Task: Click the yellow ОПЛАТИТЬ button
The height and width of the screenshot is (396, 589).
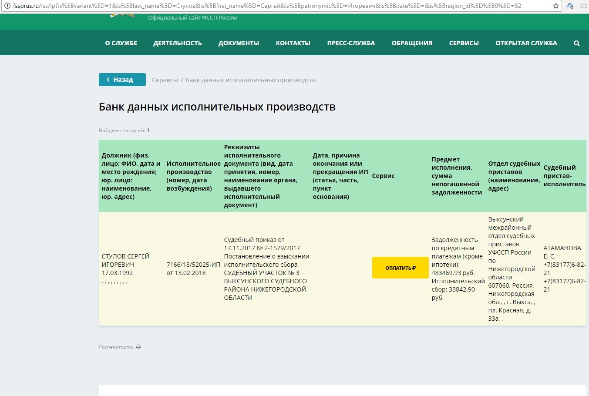Action: coord(401,268)
